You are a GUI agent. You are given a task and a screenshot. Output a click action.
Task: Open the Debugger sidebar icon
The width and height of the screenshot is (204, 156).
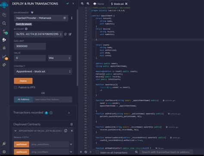tap(4, 48)
